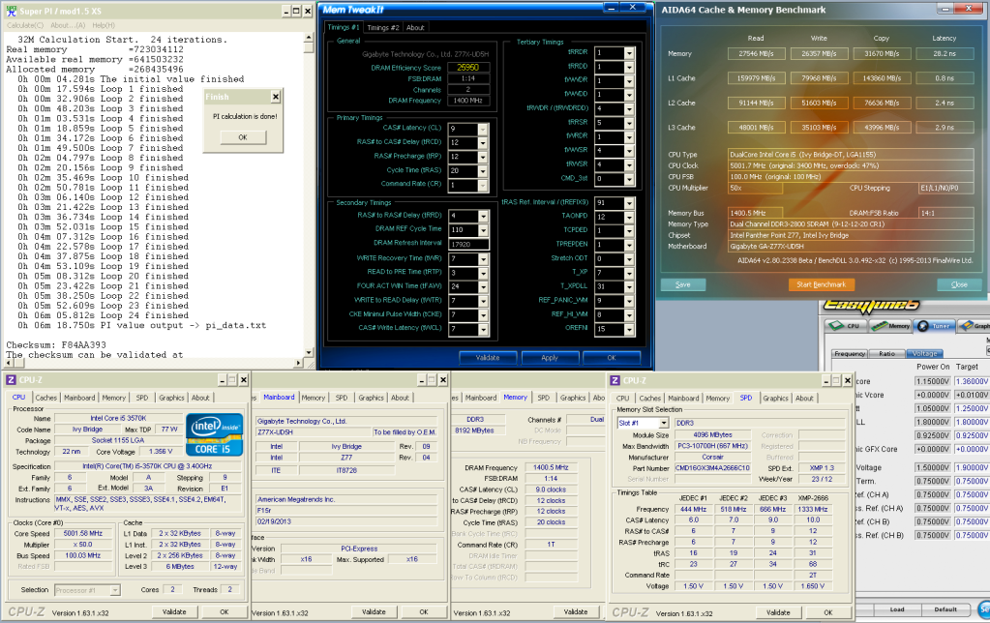This screenshot has width=990, height=623.
Task: Click the Super PI vertical scrollbar down arrow
Action: tap(309, 353)
